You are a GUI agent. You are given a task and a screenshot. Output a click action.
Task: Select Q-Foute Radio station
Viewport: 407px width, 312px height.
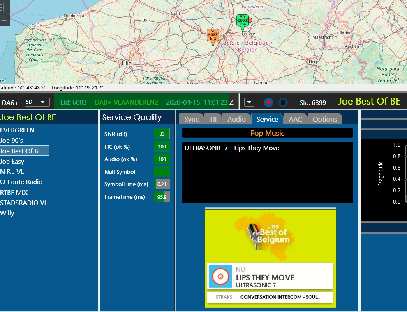click(21, 182)
